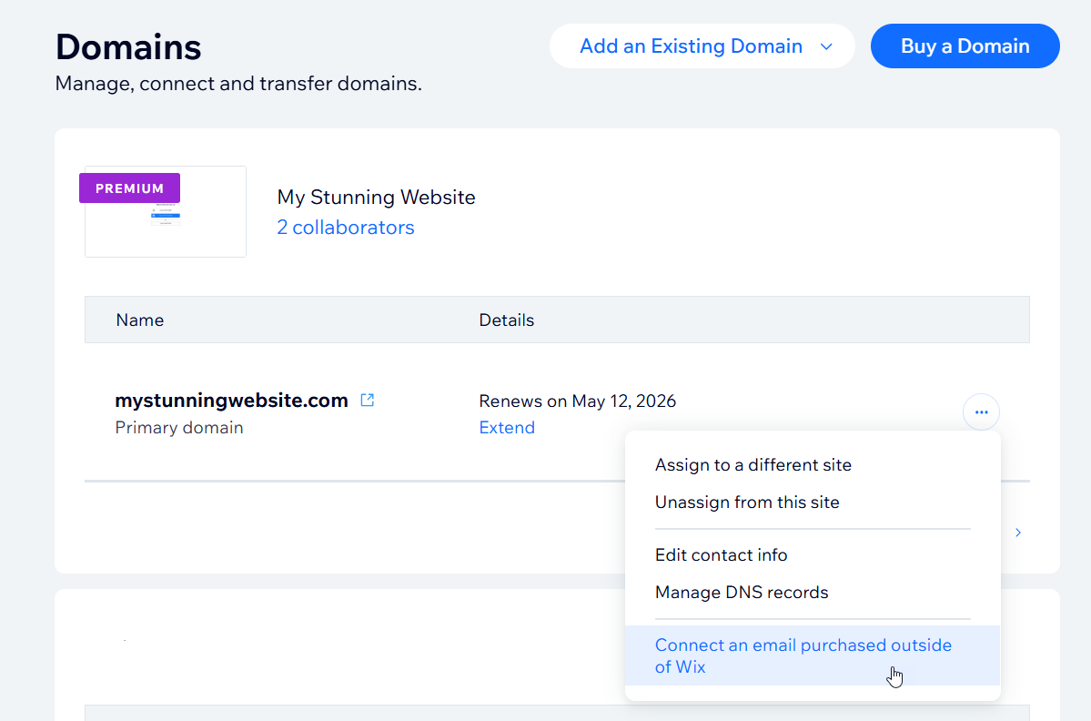This screenshot has height=721, width=1091.
Task: Open the Add an Existing Domain dropdown
Action: tap(702, 46)
